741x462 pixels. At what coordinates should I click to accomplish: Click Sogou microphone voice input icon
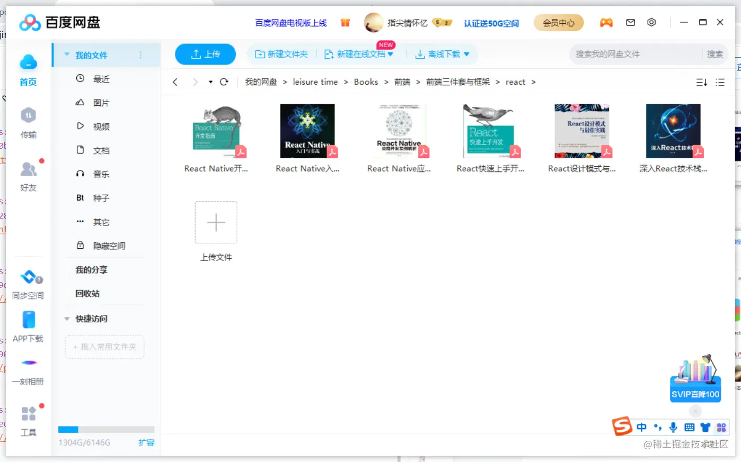[673, 427]
